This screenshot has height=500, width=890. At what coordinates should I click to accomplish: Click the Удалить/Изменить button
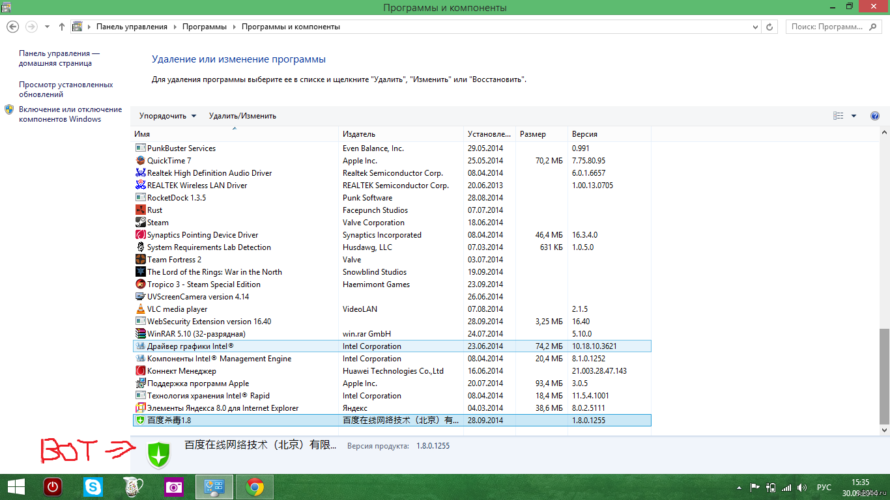pos(242,116)
